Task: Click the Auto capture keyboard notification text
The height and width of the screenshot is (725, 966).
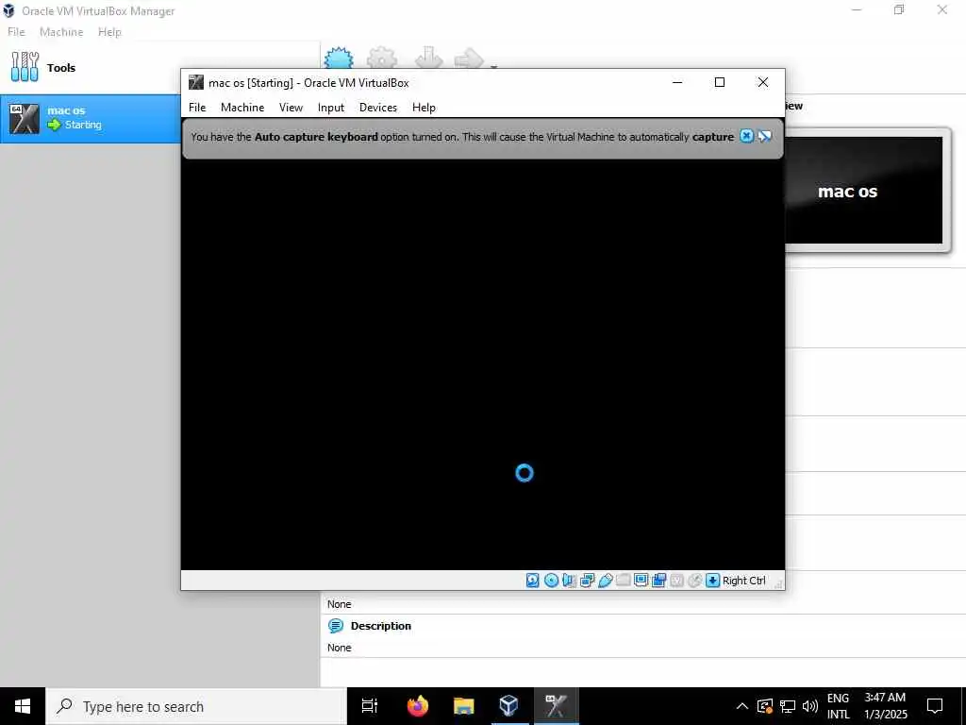Action: (x=462, y=137)
